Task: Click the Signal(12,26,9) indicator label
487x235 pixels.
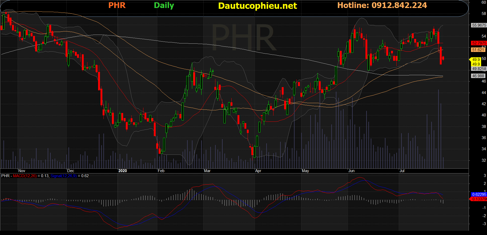Action: [64, 176]
